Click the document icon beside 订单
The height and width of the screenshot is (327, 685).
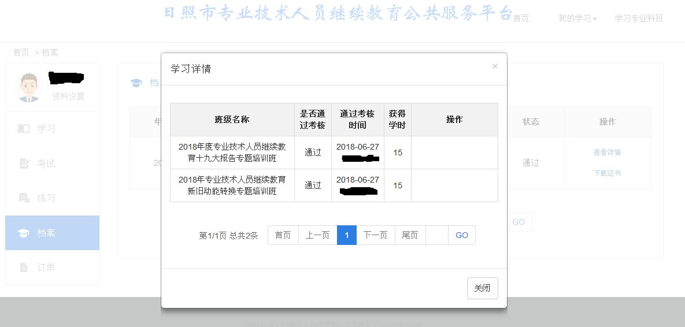pos(24,267)
